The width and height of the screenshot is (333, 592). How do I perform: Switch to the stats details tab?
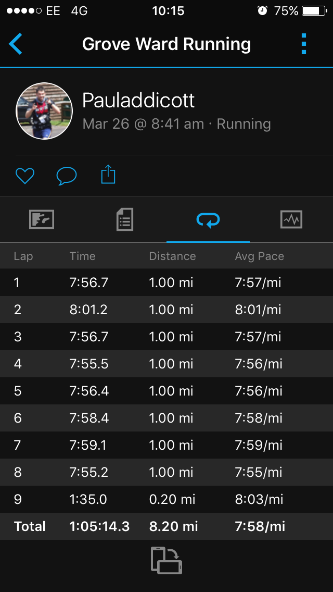(x=125, y=220)
